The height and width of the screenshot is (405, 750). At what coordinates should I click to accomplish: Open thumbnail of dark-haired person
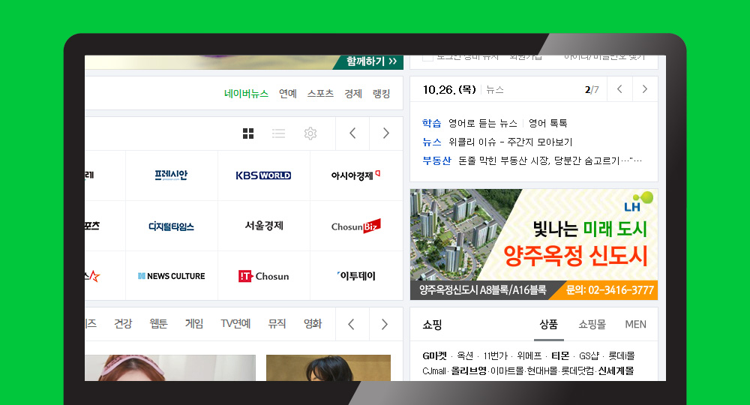tap(328, 367)
